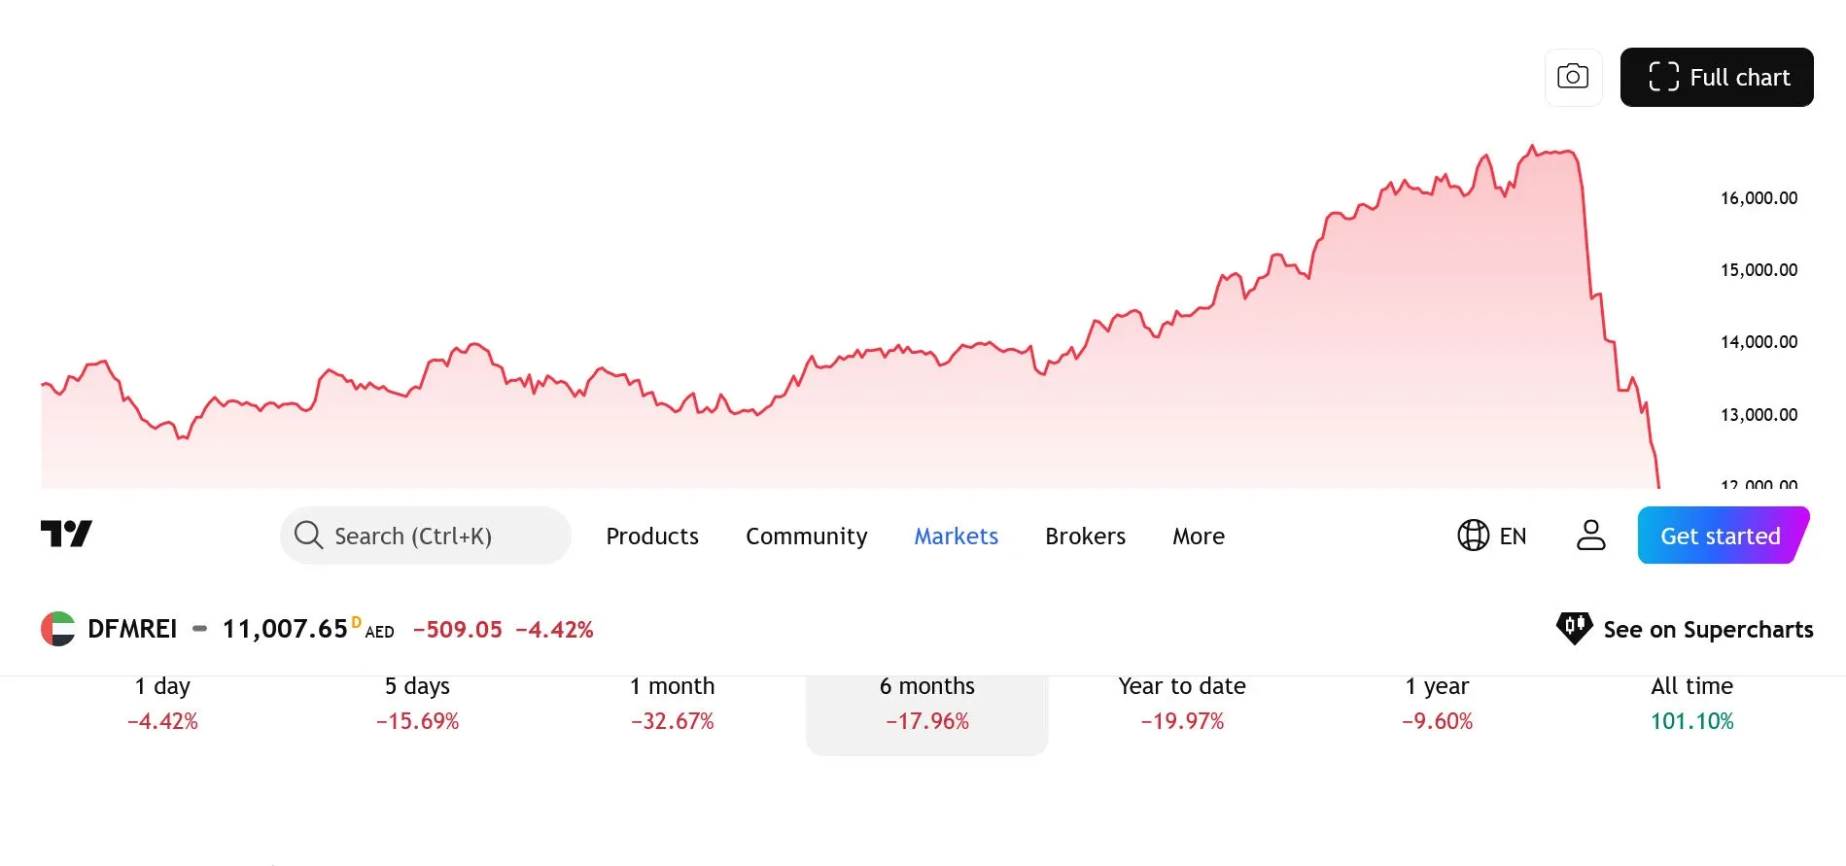This screenshot has height=866, width=1846.
Task: Open the Community menu
Action: [806, 536]
